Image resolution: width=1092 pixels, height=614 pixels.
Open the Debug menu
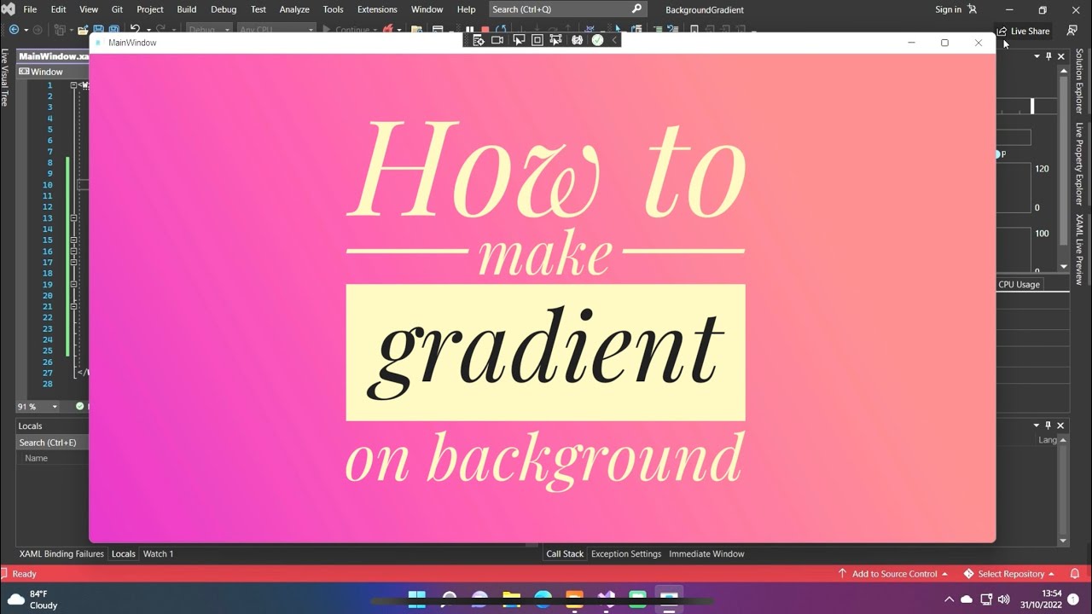[224, 9]
